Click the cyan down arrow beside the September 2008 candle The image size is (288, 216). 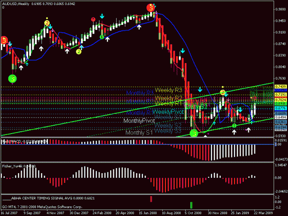tap(182, 51)
